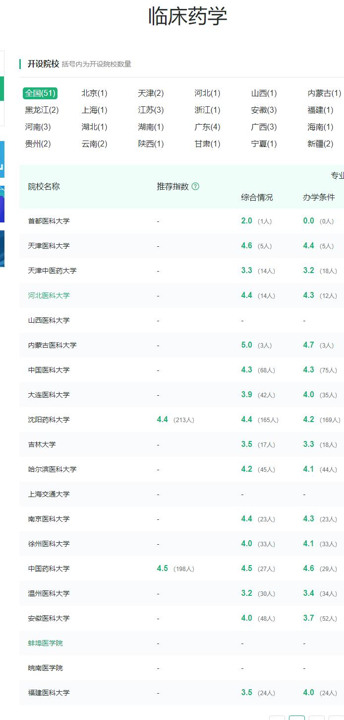Image resolution: width=344 pixels, height=720 pixels.
Task: Choose the 河南(3) region filter
Action: click(x=38, y=127)
